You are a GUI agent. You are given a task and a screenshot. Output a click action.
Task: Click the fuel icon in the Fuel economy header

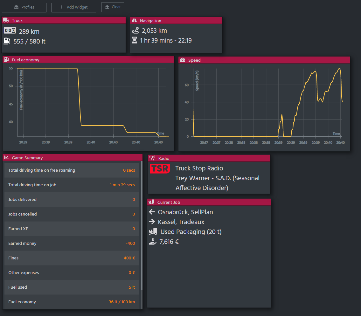pos(7,60)
